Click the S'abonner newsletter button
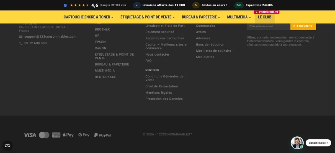The height and width of the screenshot is (153, 335). [x=303, y=26]
